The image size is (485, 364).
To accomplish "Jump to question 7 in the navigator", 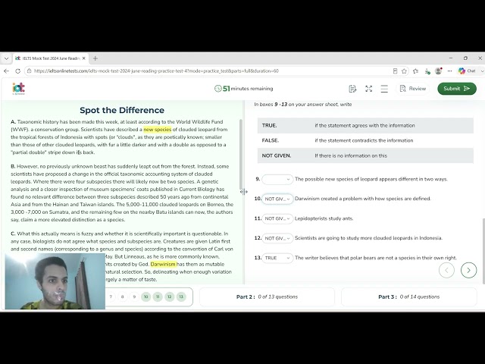I will [111, 297].
